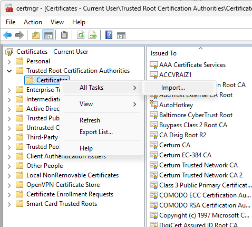
Task: Click the Certificates - Current User root icon
Action: click(9, 52)
